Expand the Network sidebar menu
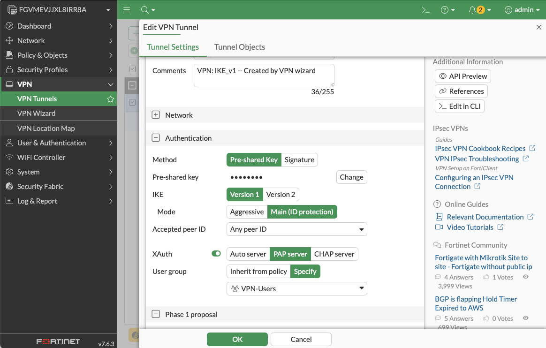 [59, 41]
